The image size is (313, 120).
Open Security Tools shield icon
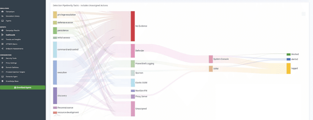(x=2, y=58)
